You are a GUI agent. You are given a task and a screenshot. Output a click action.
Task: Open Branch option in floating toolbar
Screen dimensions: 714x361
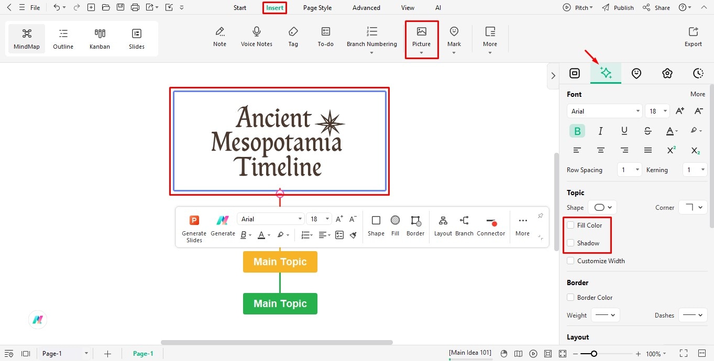[464, 225]
